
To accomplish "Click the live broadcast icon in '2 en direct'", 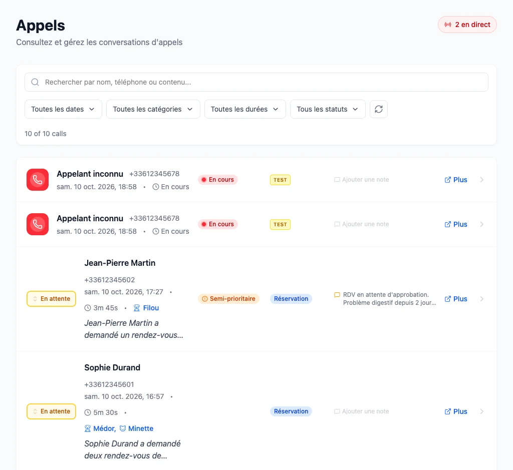I will point(448,25).
